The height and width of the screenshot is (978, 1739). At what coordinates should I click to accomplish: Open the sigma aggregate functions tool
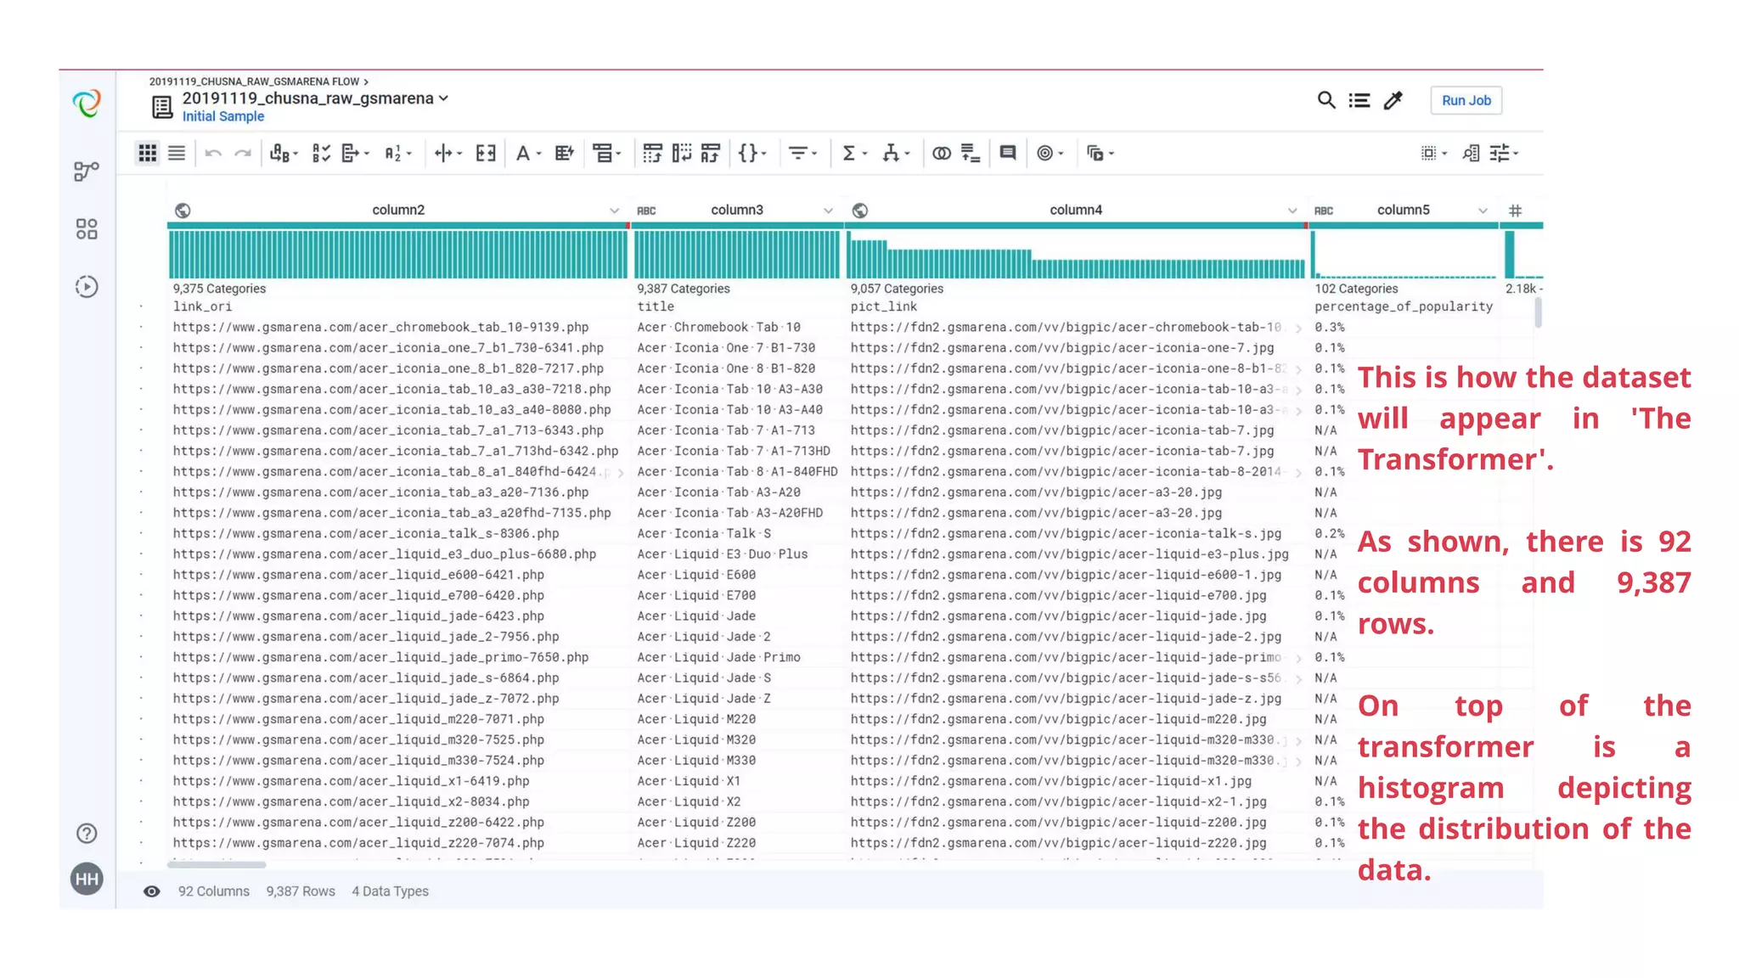854,153
